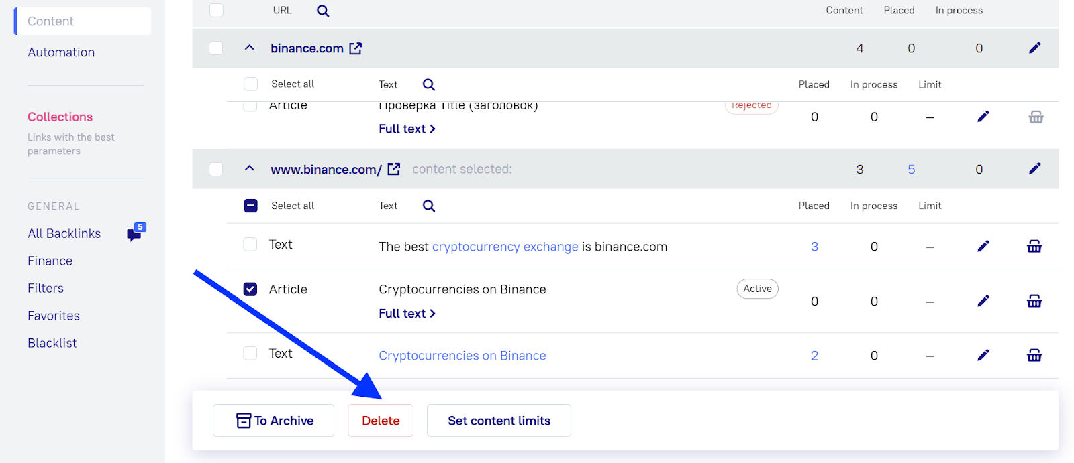Click the Active status badge
This screenshot has width=1074, height=463.
click(x=757, y=289)
